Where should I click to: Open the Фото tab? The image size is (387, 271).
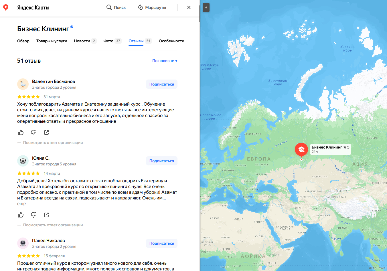click(112, 41)
